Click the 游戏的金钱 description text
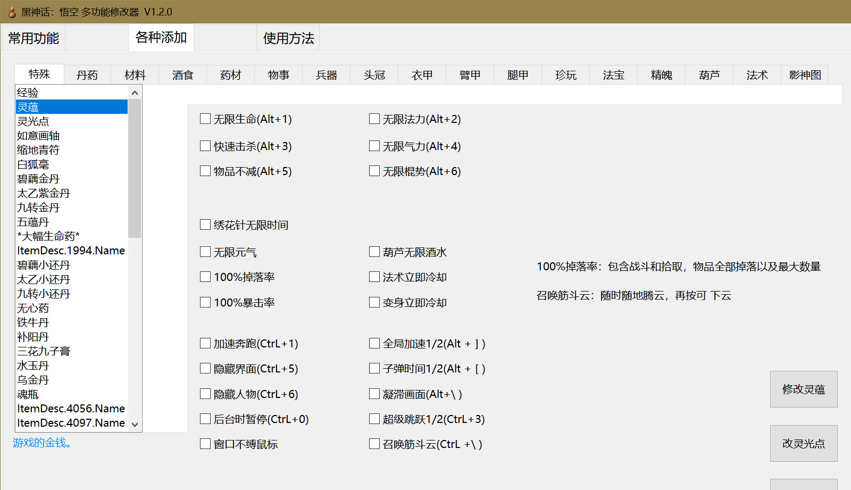The image size is (851, 490). [42, 443]
